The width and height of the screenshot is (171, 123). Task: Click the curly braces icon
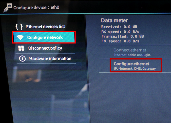pyautogui.click(x=19, y=27)
